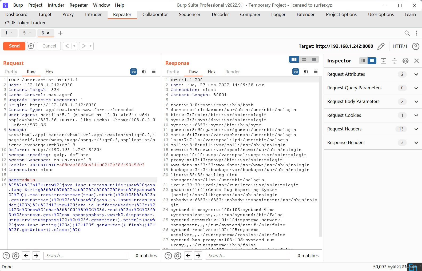Viewport: 422px width, 271px height.
Task: Open Response editor hamburger menu
Action: click(x=316, y=71)
